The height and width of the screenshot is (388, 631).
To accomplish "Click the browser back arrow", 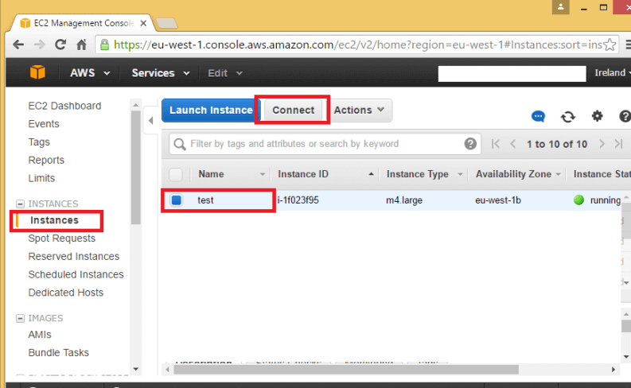I will click(18, 45).
